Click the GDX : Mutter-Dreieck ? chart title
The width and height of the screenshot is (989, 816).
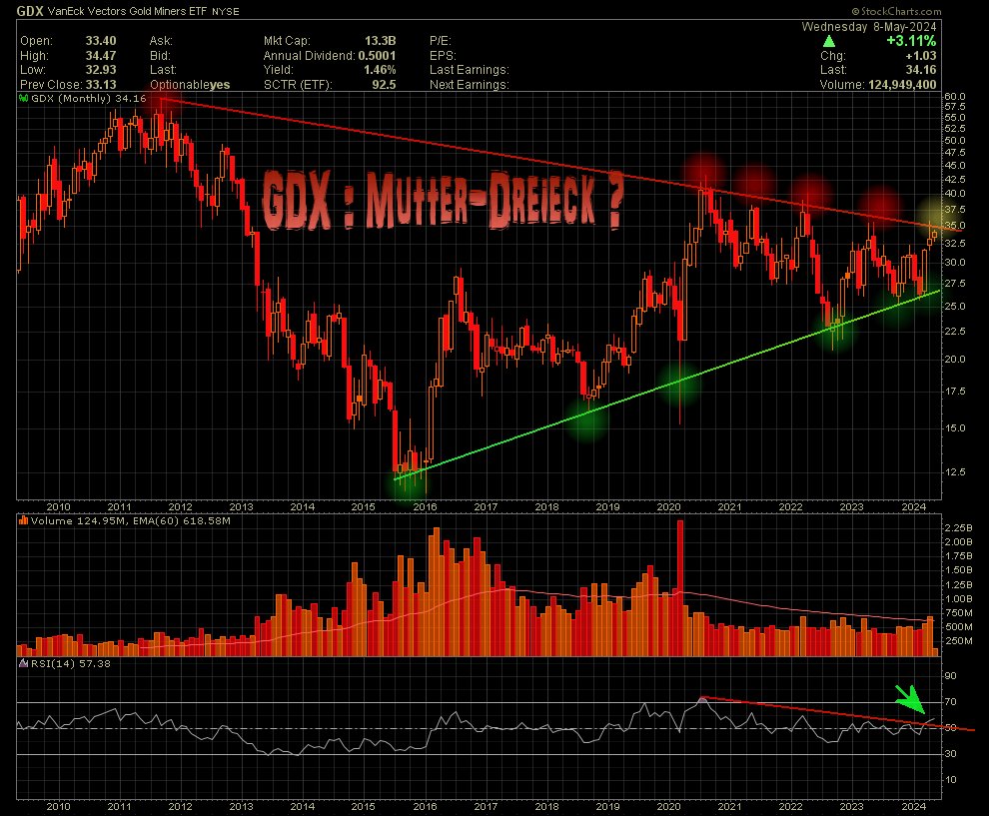443,201
